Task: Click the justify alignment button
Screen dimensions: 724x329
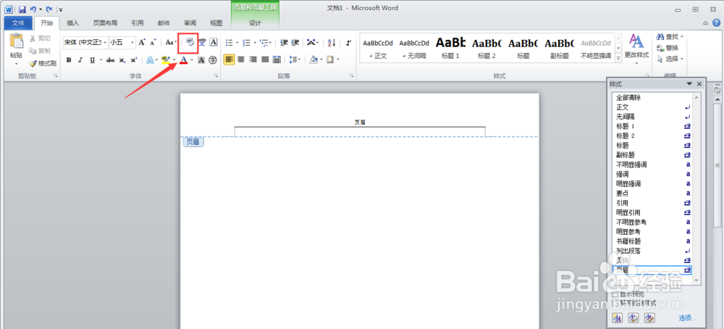Action: [265, 59]
